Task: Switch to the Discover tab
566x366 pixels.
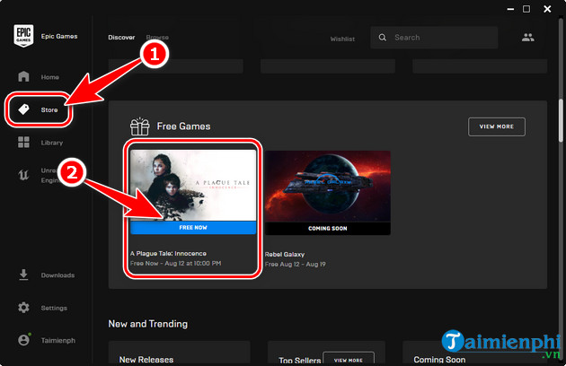Action: click(121, 38)
